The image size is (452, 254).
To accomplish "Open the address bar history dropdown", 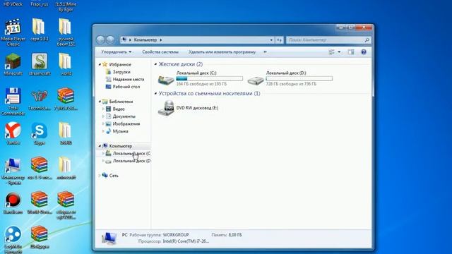I will click(271, 40).
